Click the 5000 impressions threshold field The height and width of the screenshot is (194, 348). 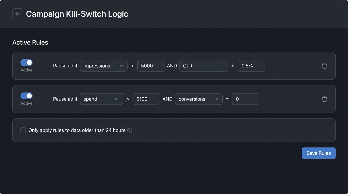151,66
